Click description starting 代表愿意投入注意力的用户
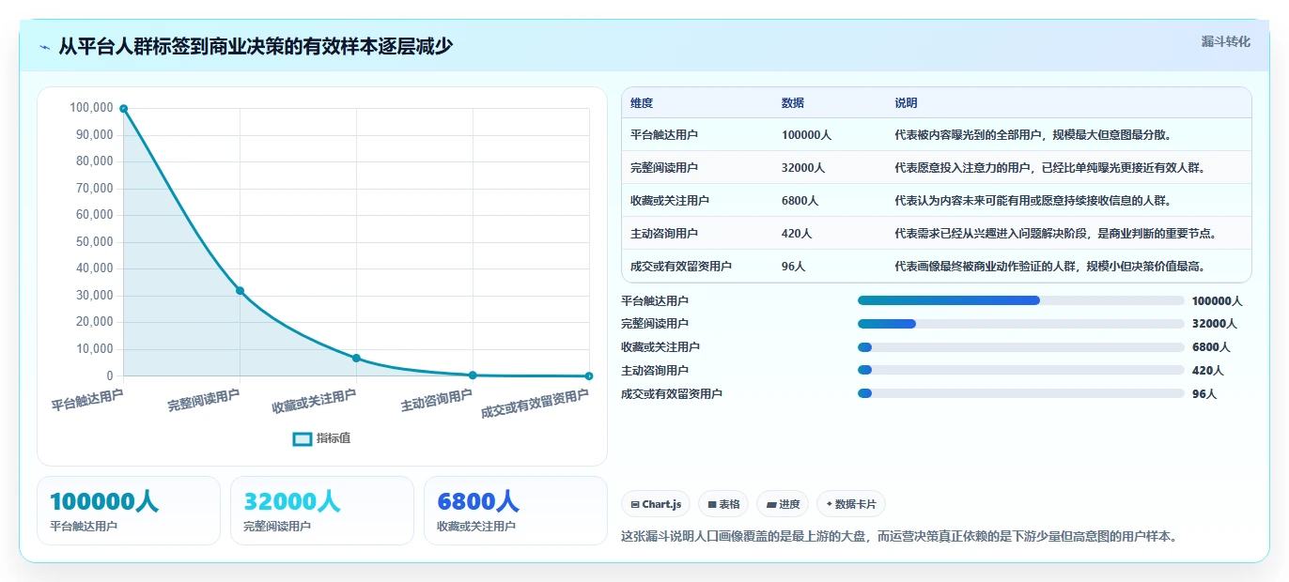 click(x=1049, y=168)
